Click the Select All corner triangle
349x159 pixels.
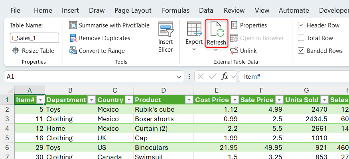10,90
